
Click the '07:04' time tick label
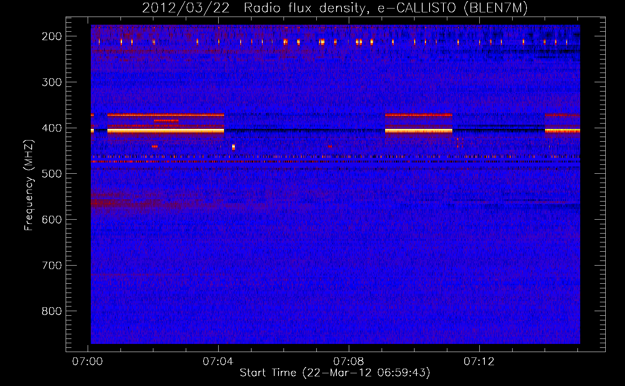click(x=218, y=362)
